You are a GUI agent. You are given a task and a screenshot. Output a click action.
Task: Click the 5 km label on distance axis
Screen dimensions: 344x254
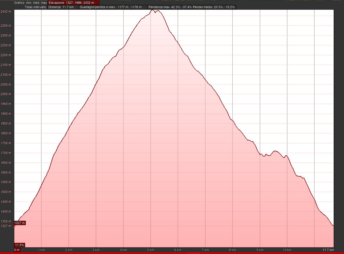pos(151,250)
